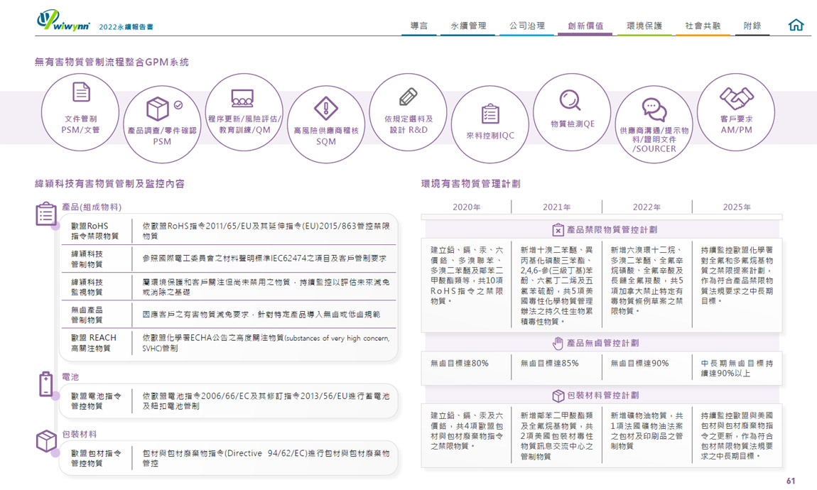Click the checklist icon above 來料控制IQC

point(490,114)
